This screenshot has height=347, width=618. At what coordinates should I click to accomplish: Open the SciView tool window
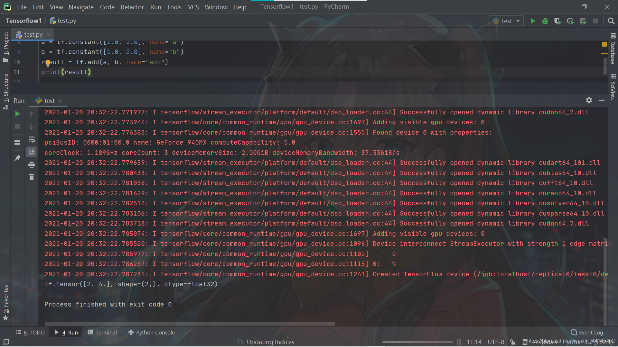tap(613, 87)
